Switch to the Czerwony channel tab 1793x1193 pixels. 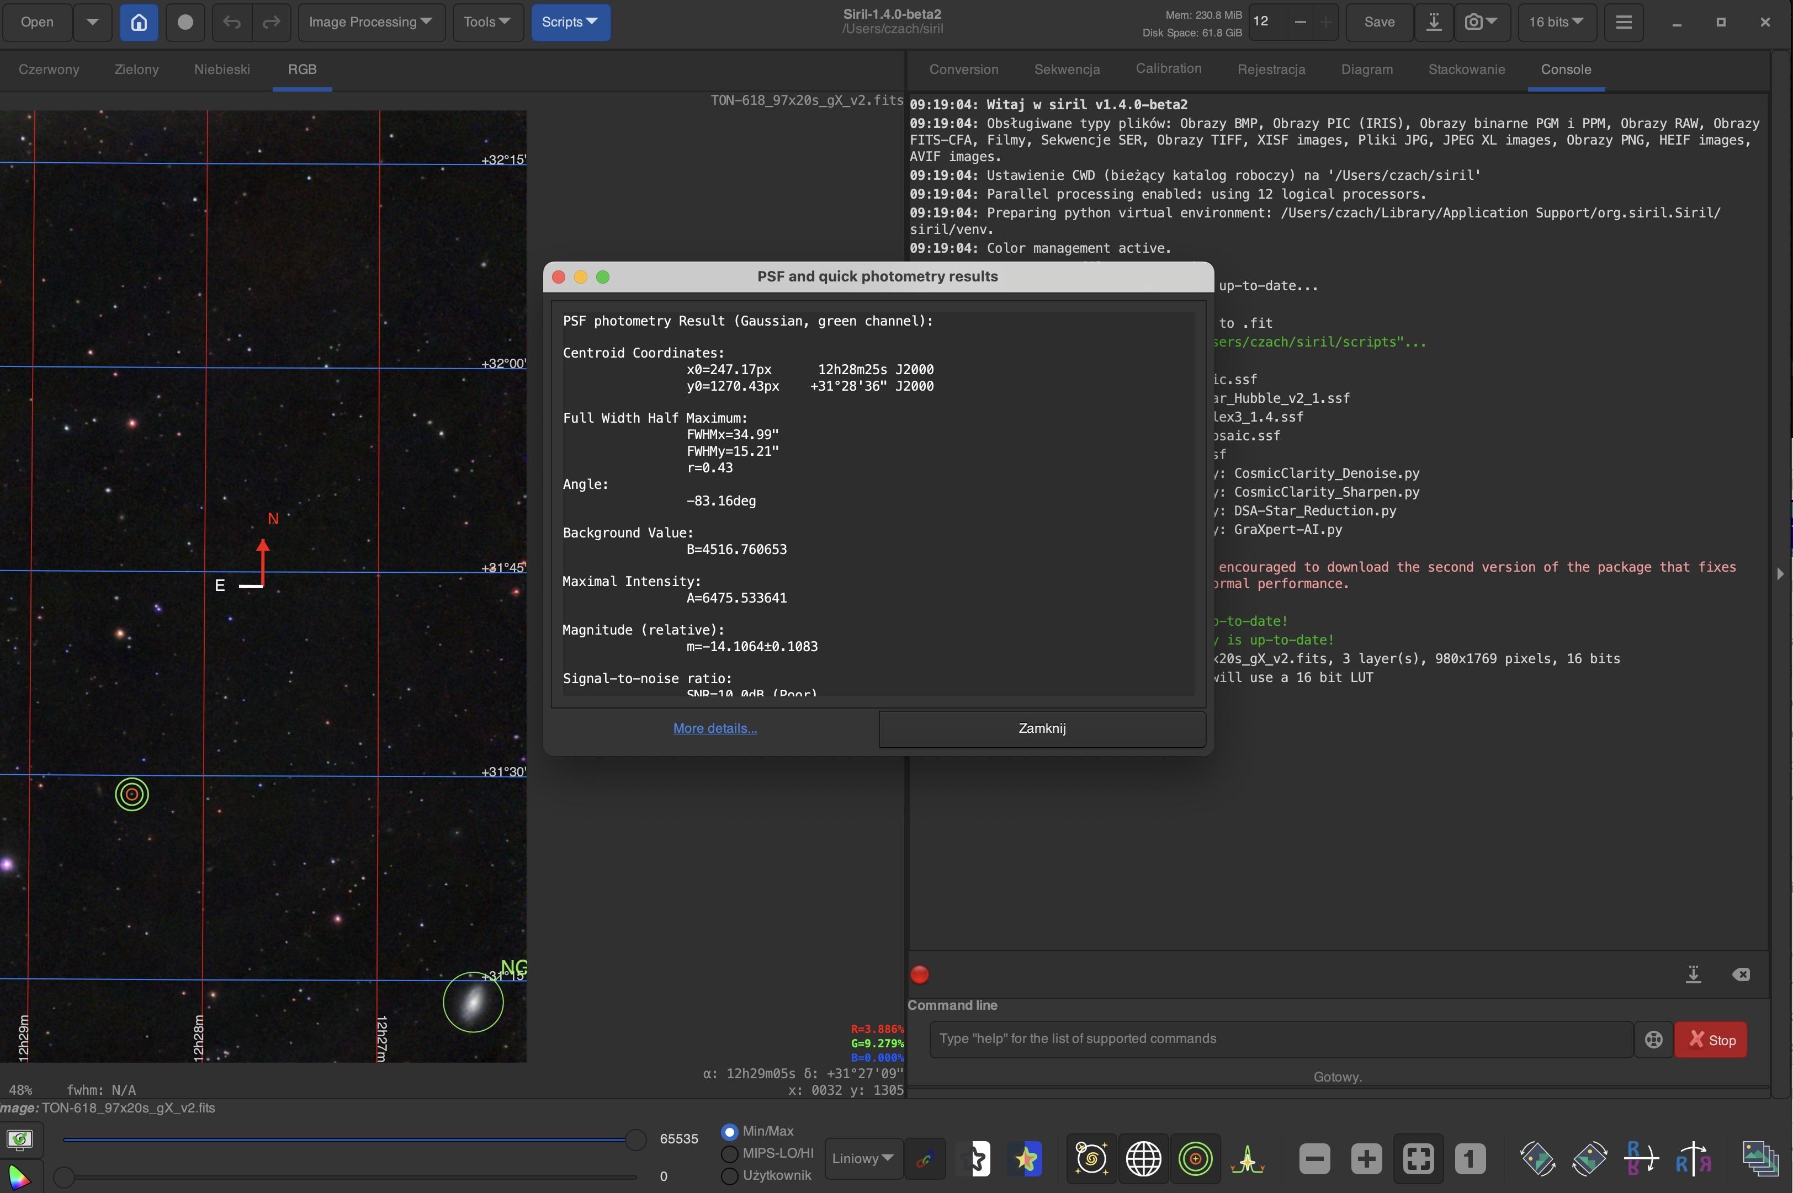49,69
